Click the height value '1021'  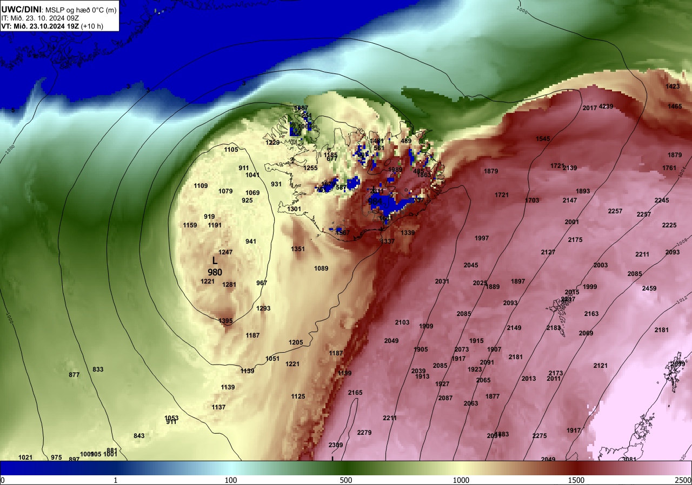25,457
